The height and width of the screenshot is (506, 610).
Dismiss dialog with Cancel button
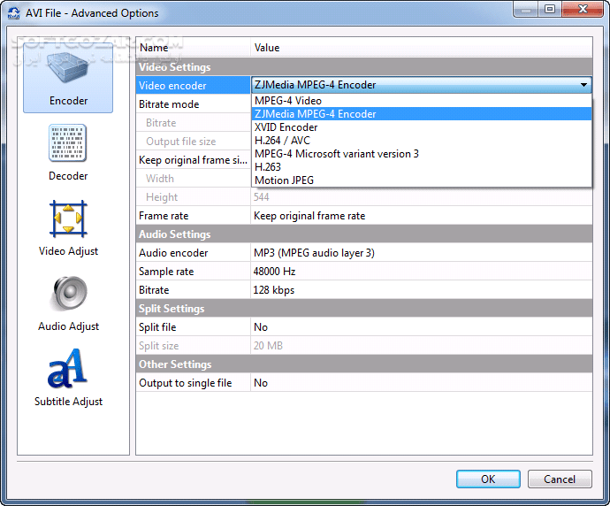[560, 479]
